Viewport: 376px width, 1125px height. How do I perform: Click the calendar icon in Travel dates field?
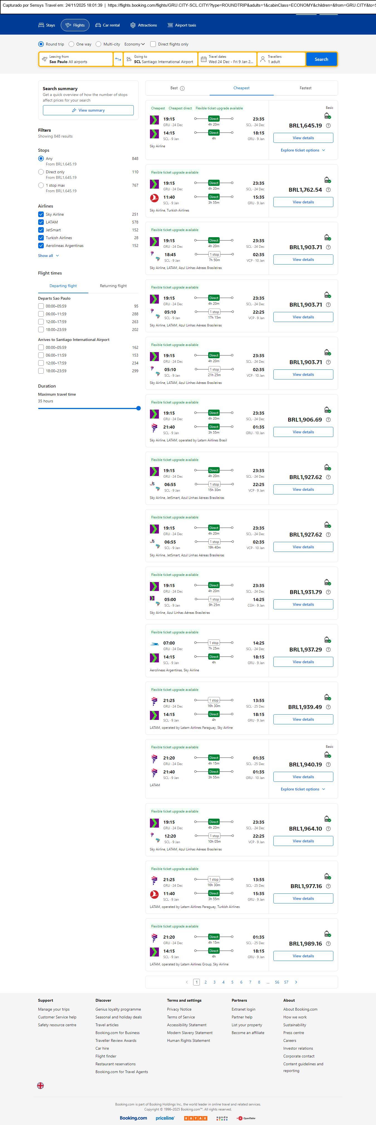click(x=204, y=59)
